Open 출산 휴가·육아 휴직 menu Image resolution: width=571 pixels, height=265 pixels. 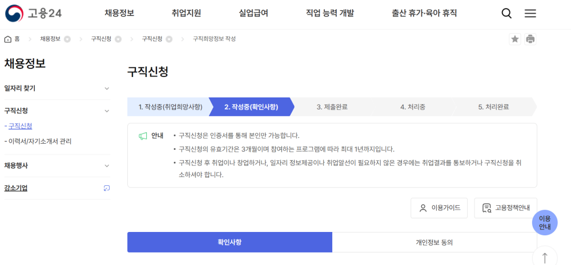[x=424, y=14]
